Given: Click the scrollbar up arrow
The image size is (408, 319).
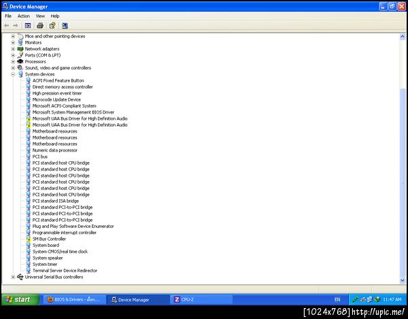Looking at the screenshot, I should tap(403, 37).
